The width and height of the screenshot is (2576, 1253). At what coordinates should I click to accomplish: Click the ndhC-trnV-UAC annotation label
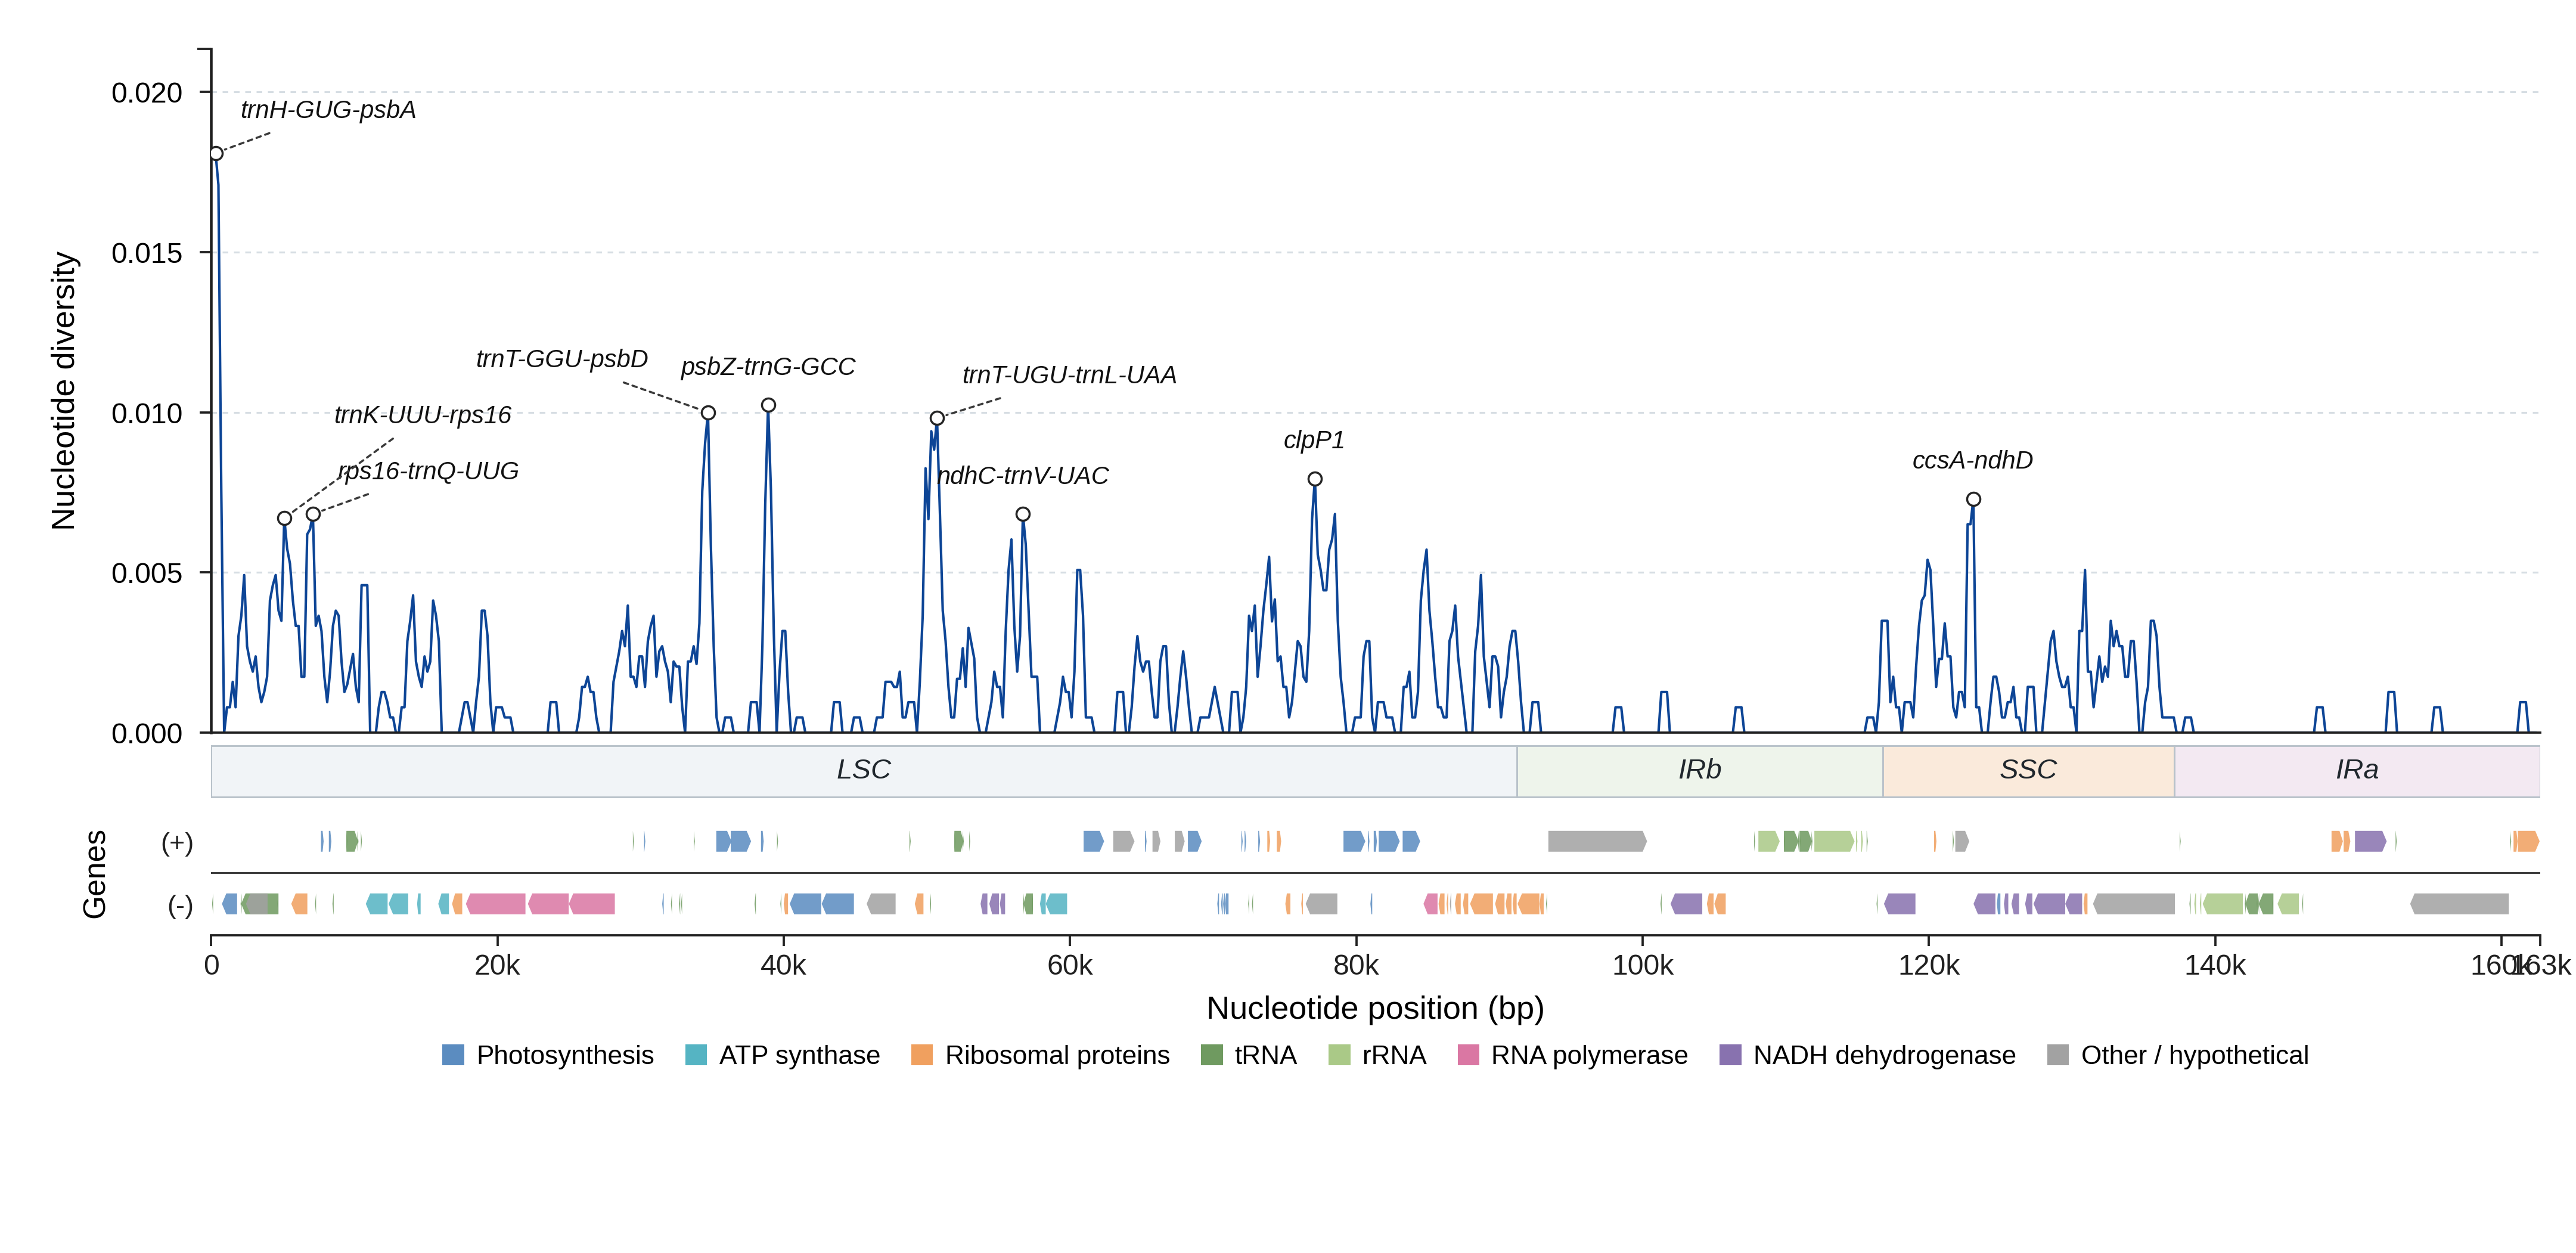(x=1023, y=476)
